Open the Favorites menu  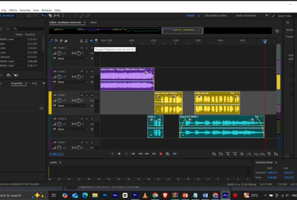point(25,10)
